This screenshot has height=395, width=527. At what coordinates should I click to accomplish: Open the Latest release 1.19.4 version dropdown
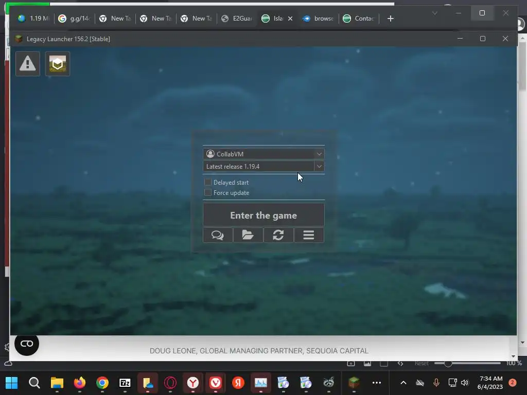pos(319,166)
